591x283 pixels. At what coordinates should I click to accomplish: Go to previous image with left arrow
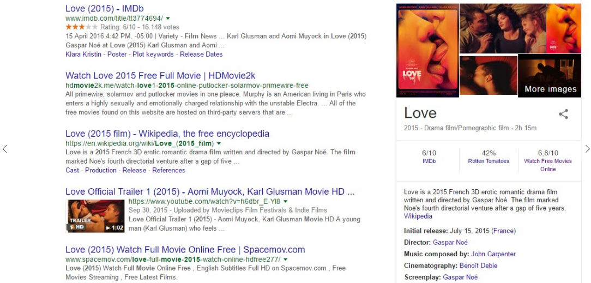[x=4, y=149]
